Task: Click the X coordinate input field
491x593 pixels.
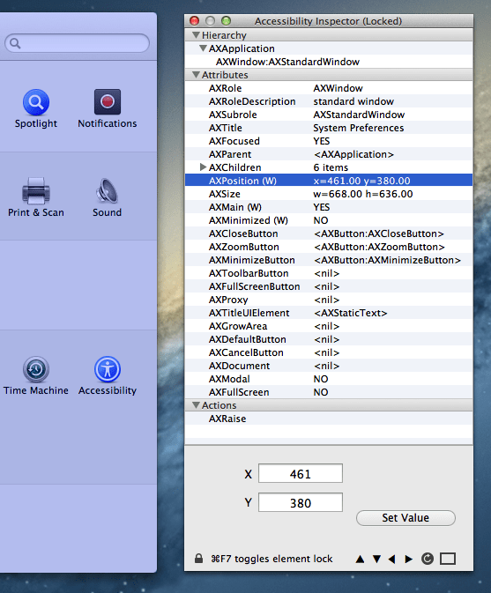Action: coord(301,473)
